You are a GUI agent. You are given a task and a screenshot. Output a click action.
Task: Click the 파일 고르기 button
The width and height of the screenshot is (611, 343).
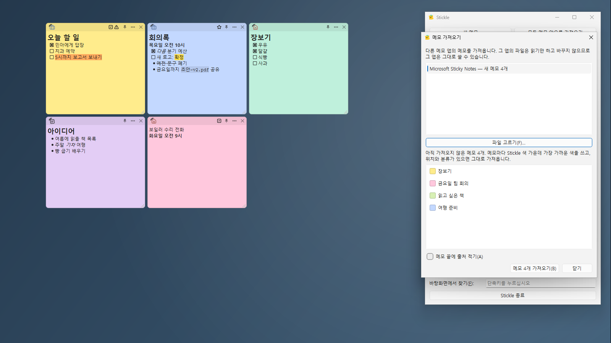tap(509, 143)
